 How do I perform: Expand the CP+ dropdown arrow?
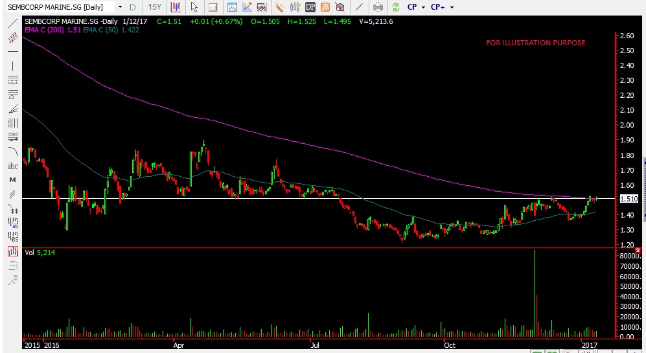452,7
